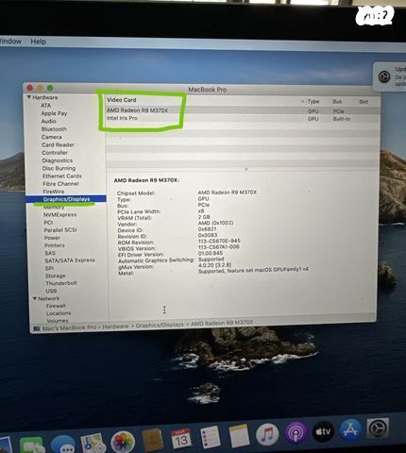Click Mac's MacBook Pro in path bar
The height and width of the screenshot is (453, 406).
pos(69,327)
